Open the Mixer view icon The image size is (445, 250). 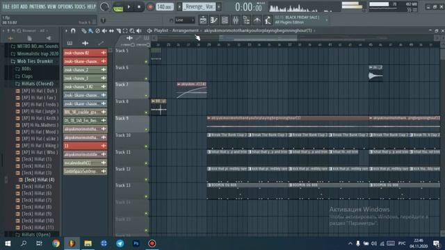235,20
